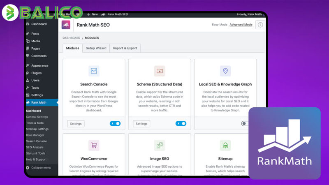The width and height of the screenshot is (329, 185).
Task: Click the Appearance brush icon
Action: [x=28, y=65]
